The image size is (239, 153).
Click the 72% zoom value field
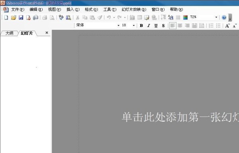click(x=202, y=17)
